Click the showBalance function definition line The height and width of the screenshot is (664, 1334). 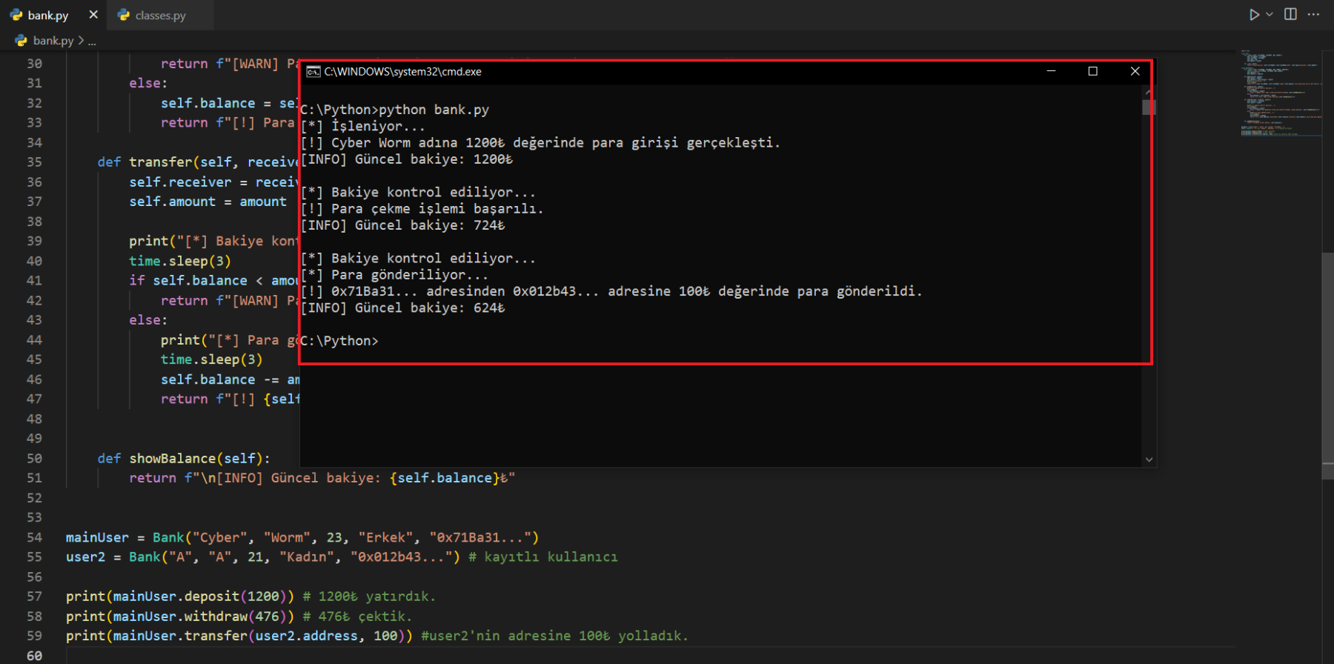point(184,459)
